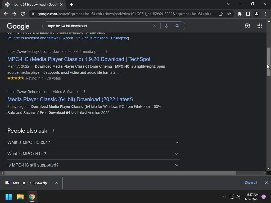Viewport: 271px width, 203px height.
Task: Select the mpc hc 64 bit download tab
Action: click(34, 4)
